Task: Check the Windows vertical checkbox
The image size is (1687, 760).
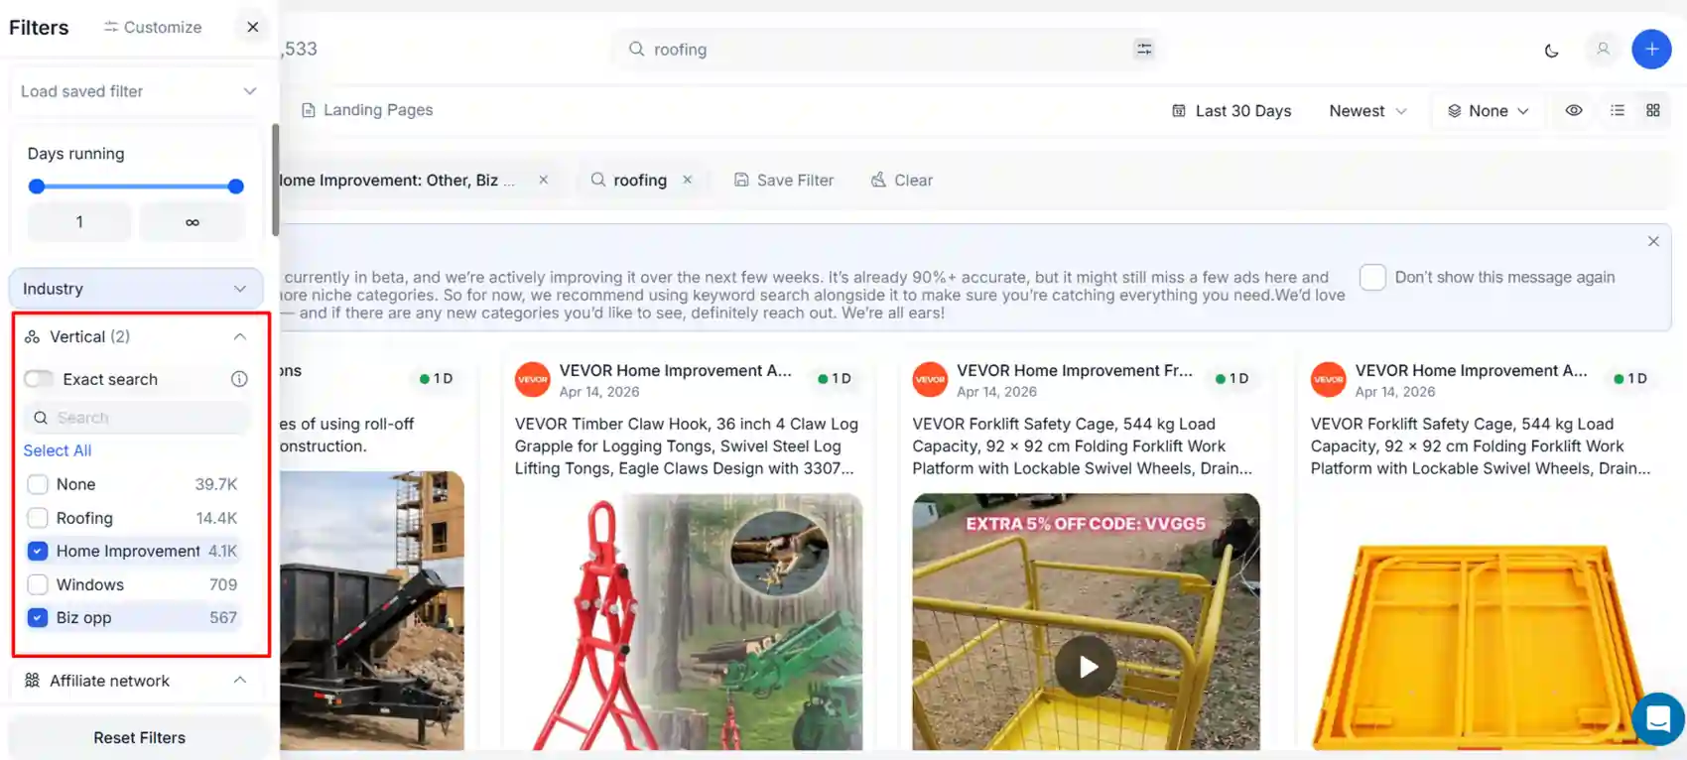Action: (38, 584)
